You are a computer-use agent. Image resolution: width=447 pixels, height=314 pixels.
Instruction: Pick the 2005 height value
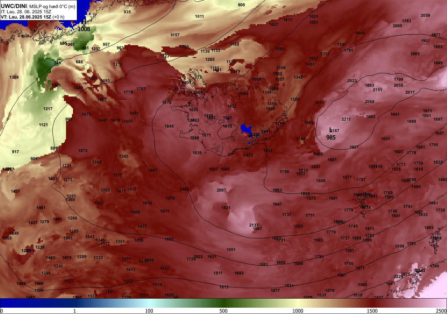coord(397,26)
